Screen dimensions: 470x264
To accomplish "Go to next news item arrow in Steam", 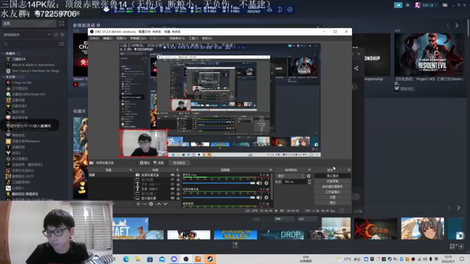I will 457,26.
